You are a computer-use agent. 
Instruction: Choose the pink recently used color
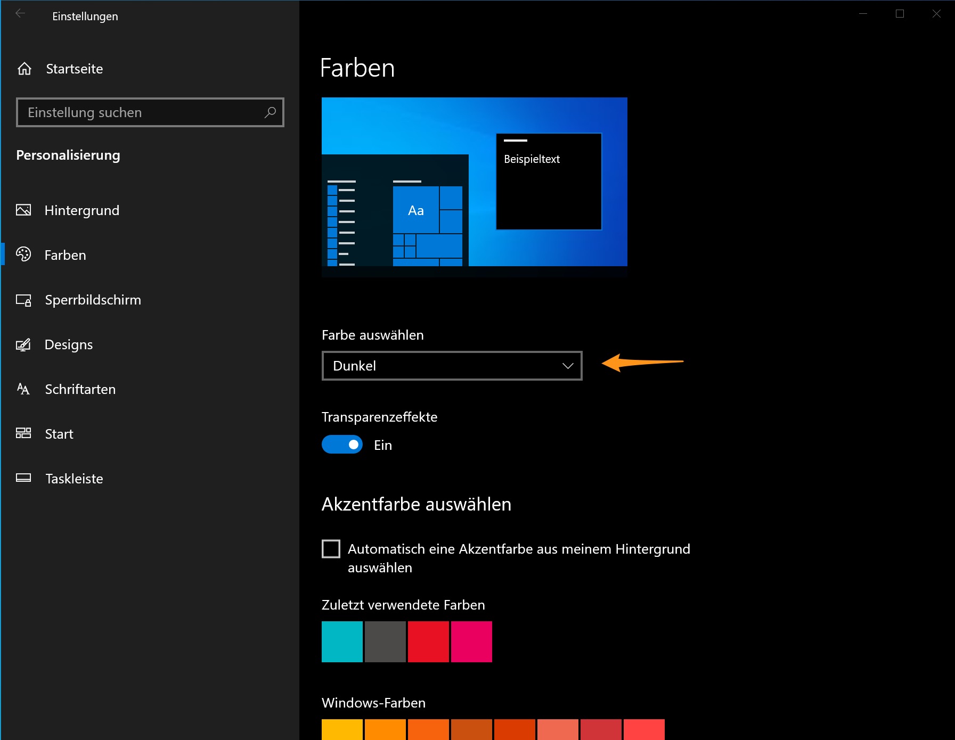pyautogui.click(x=471, y=642)
